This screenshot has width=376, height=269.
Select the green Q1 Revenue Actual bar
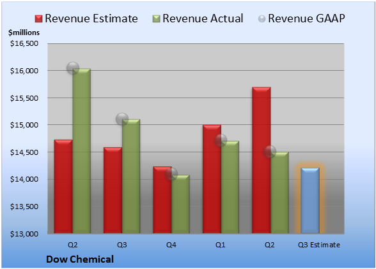(x=230, y=187)
